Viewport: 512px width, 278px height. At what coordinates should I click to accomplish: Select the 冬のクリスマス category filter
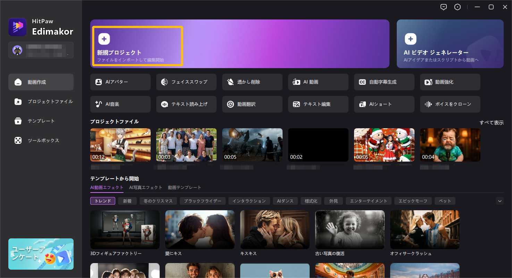tap(158, 201)
